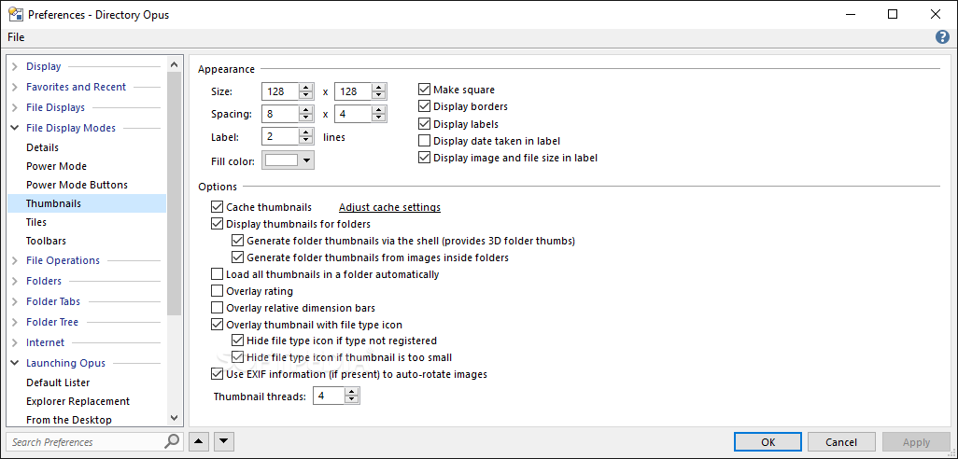Collapse File Display Modes category
This screenshot has height=459, width=958.
point(15,128)
